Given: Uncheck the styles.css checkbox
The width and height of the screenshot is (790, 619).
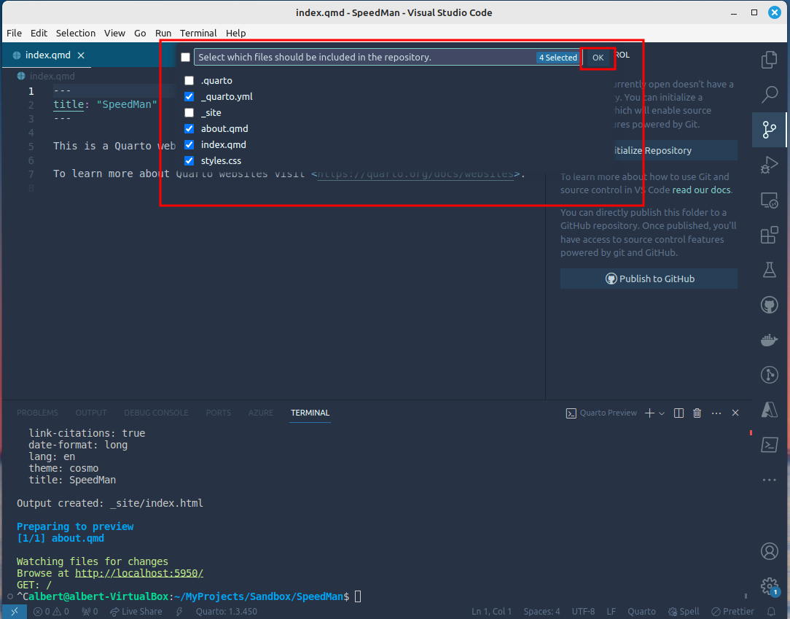Looking at the screenshot, I should point(189,161).
